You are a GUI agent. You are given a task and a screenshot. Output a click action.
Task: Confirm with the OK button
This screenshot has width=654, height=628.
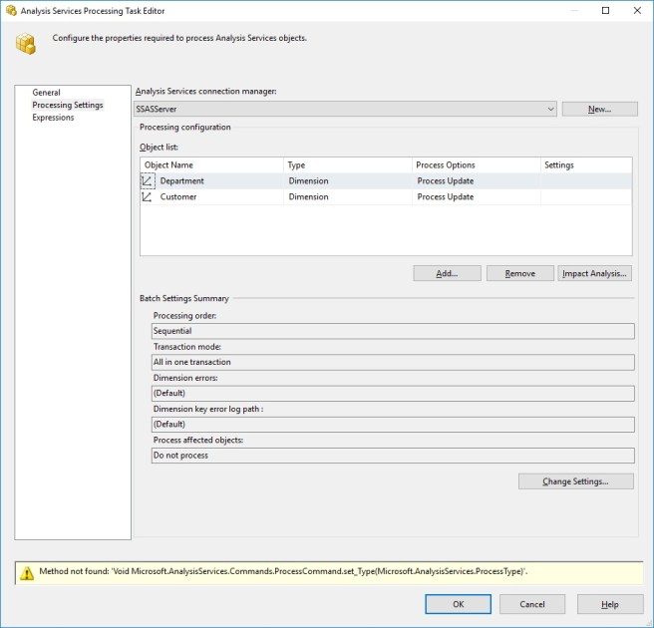pyautogui.click(x=458, y=604)
